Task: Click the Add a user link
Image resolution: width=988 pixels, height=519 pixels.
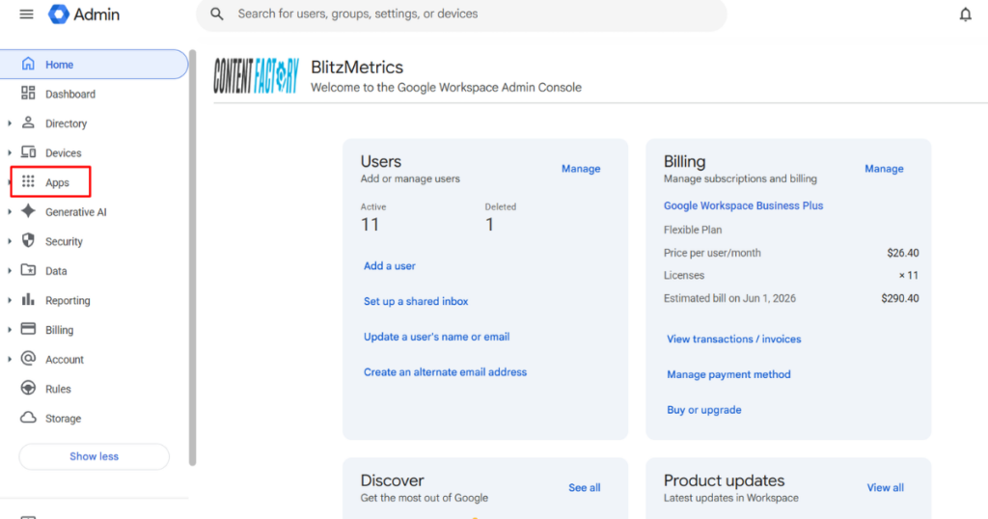Action: click(x=390, y=266)
